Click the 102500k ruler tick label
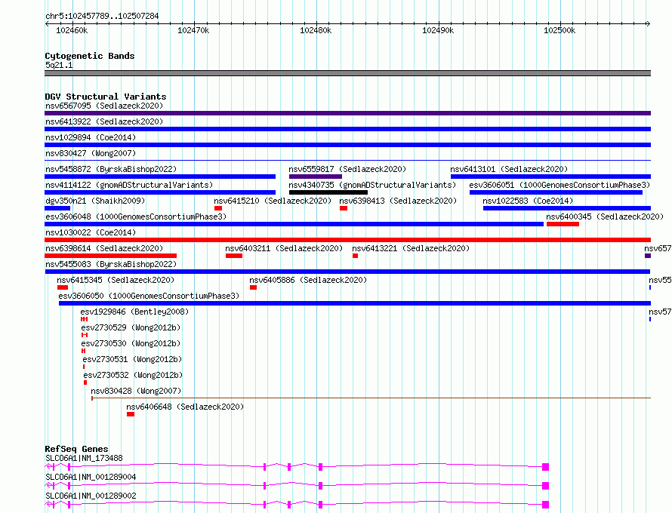 [559, 30]
